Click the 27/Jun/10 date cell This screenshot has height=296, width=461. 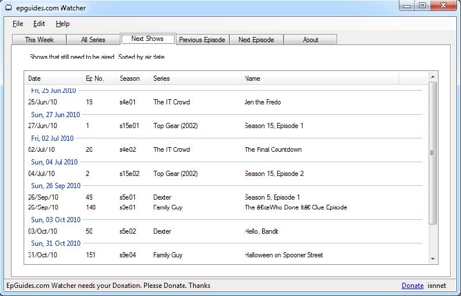(x=43, y=126)
